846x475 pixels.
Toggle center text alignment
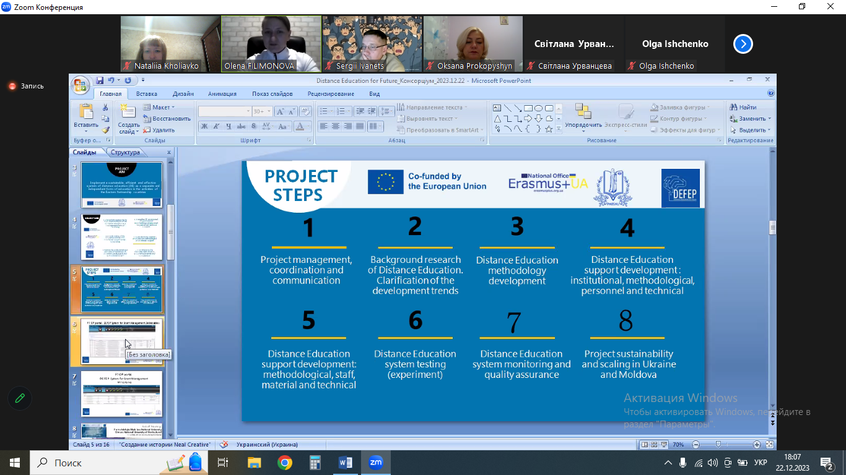tap(335, 126)
